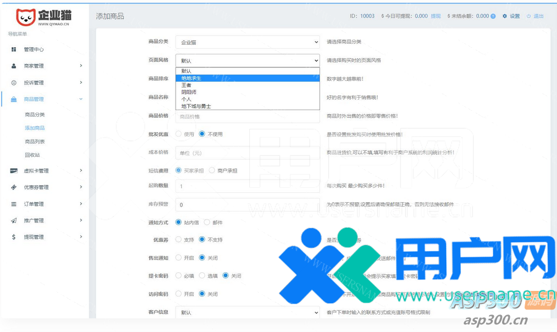This screenshot has width=557, height=332.
Task: Click the 提现管理 dollar icon
Action: click(14, 237)
